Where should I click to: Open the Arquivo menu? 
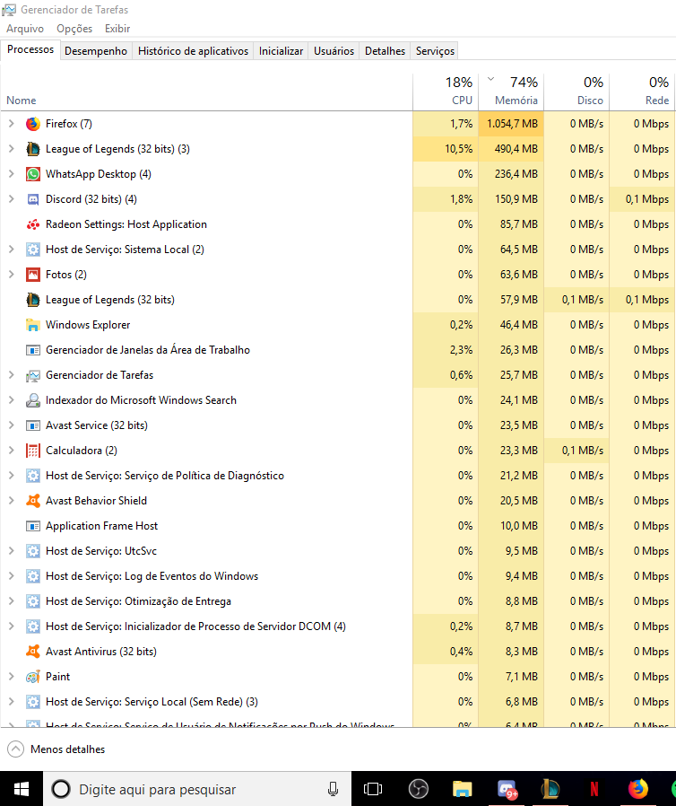point(25,29)
